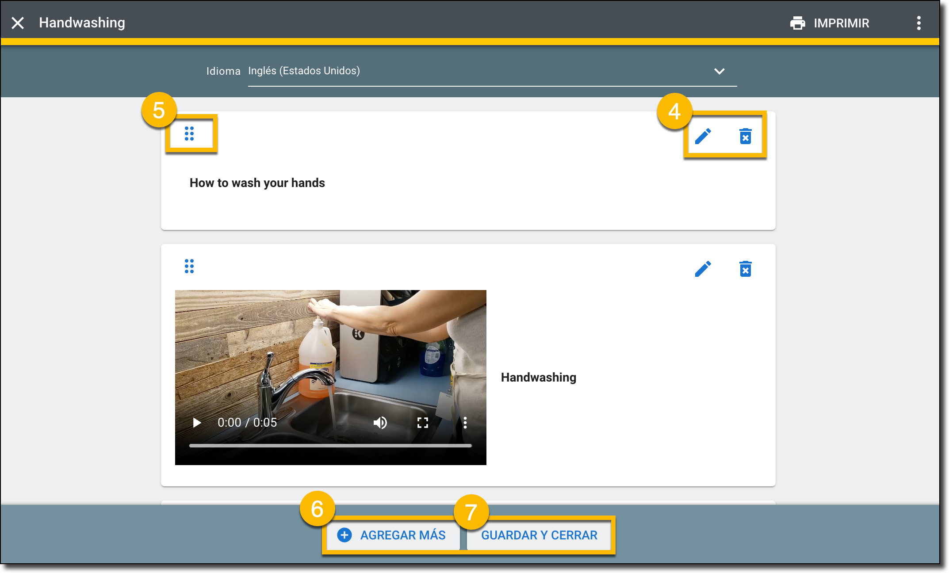
Task: Mute the video volume speaker
Action: tap(380, 423)
